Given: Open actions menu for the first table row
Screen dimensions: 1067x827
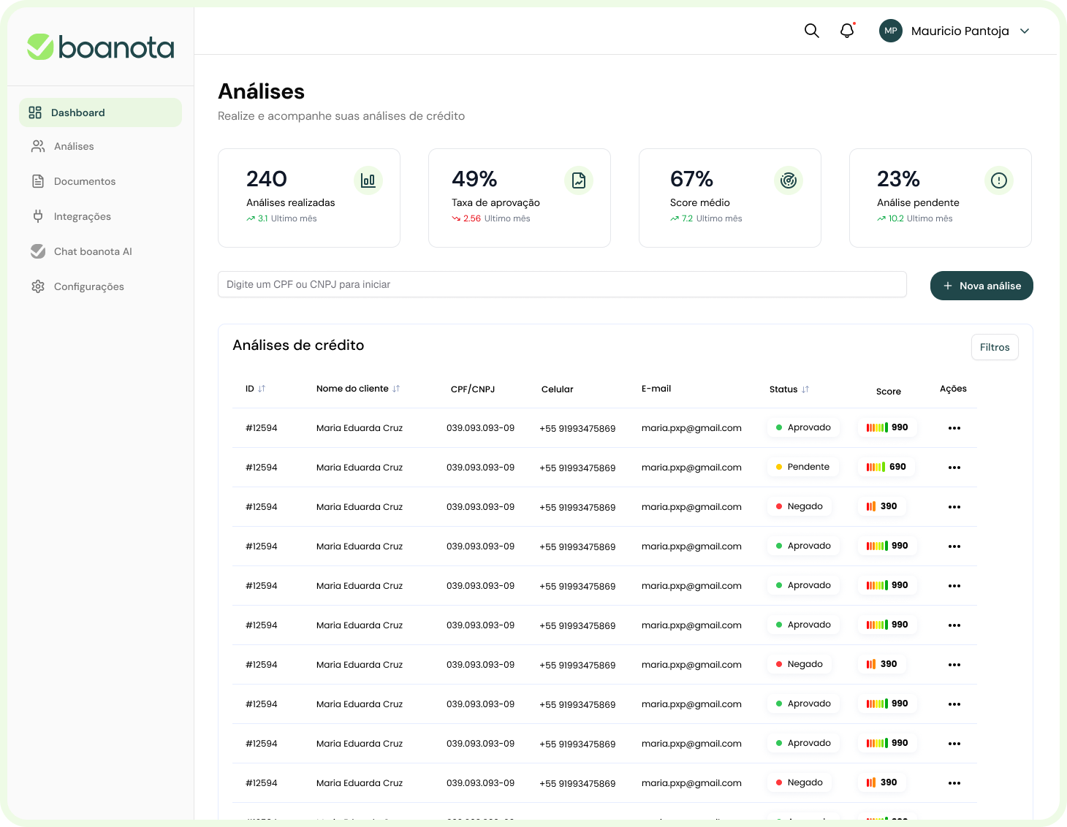Looking at the screenshot, I should pos(954,428).
